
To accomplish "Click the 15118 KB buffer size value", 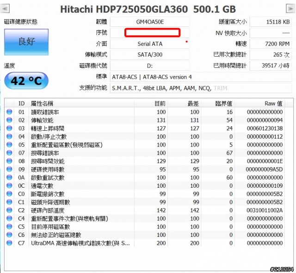I will 271,22.
